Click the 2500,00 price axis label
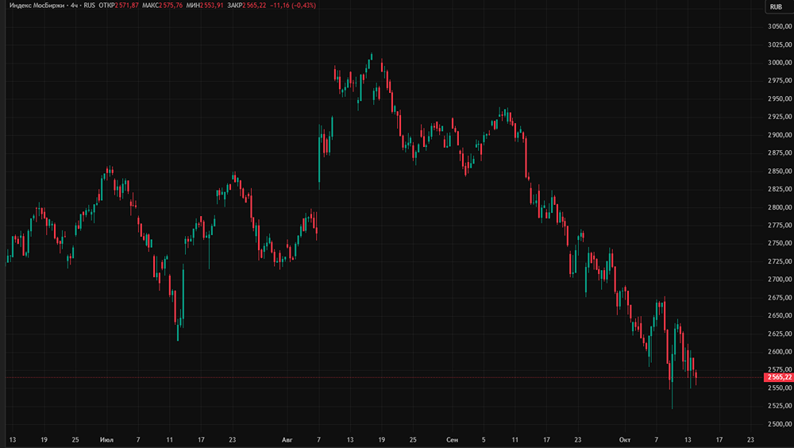794x448 pixels. pyautogui.click(x=780, y=424)
